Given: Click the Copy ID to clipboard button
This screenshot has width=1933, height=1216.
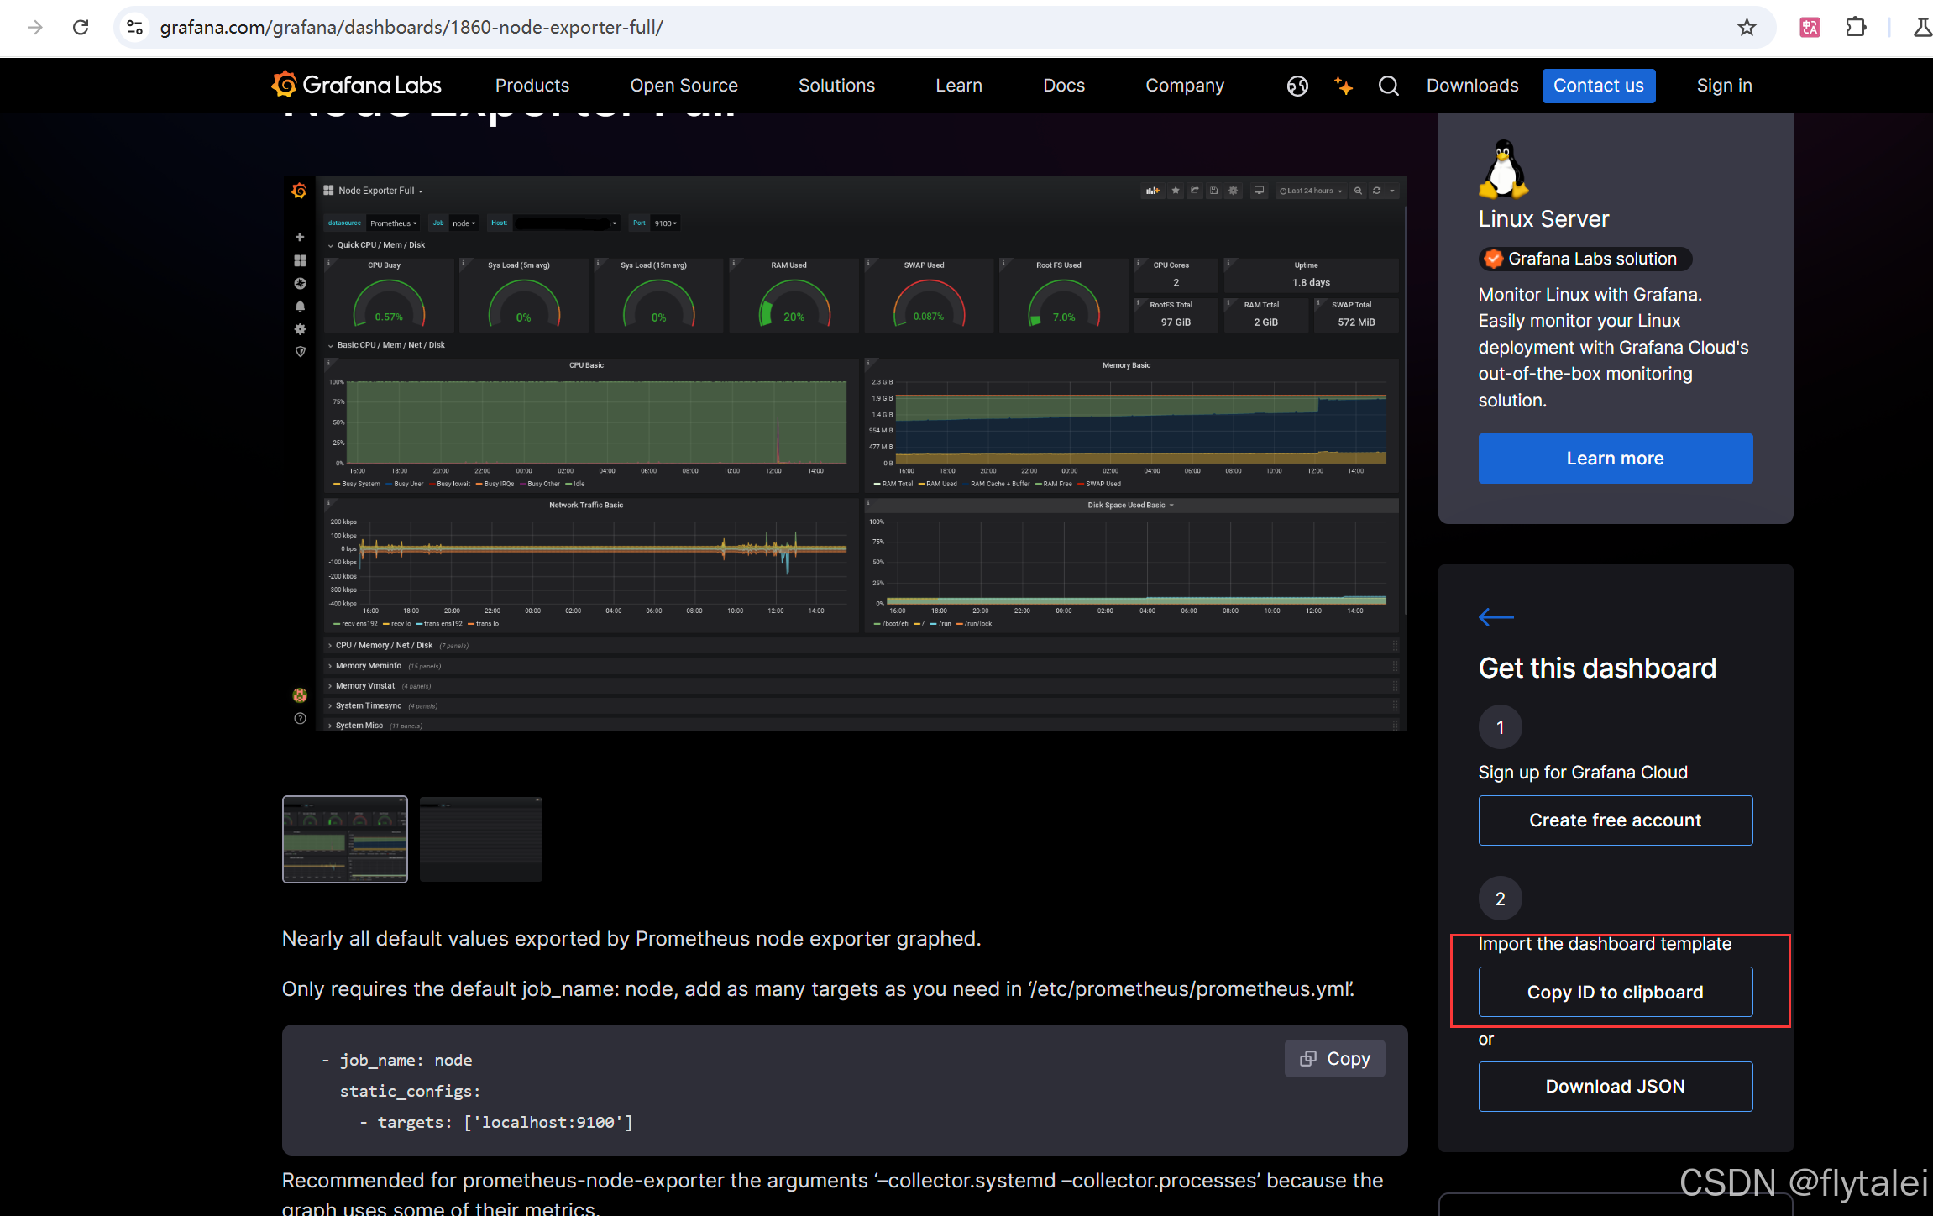Looking at the screenshot, I should click(1615, 992).
